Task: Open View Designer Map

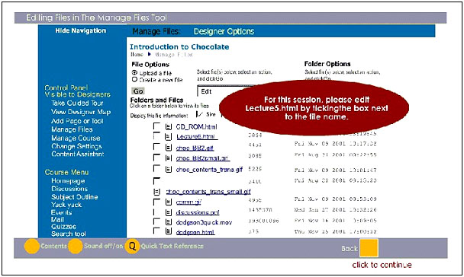Action: pos(81,112)
